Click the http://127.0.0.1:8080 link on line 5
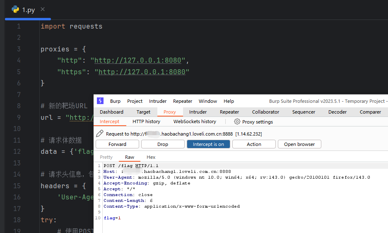388x233 pixels. [142, 72]
